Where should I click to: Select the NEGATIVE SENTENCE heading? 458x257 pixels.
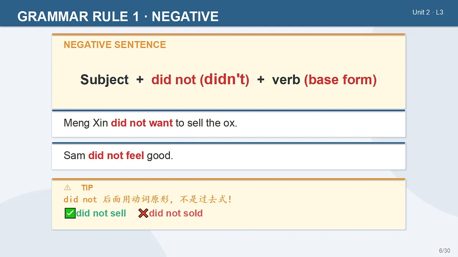tap(115, 45)
